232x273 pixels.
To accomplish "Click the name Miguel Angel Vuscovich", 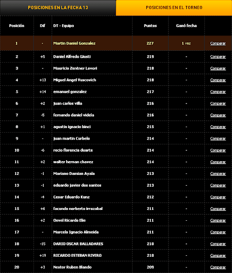I will point(75,80).
